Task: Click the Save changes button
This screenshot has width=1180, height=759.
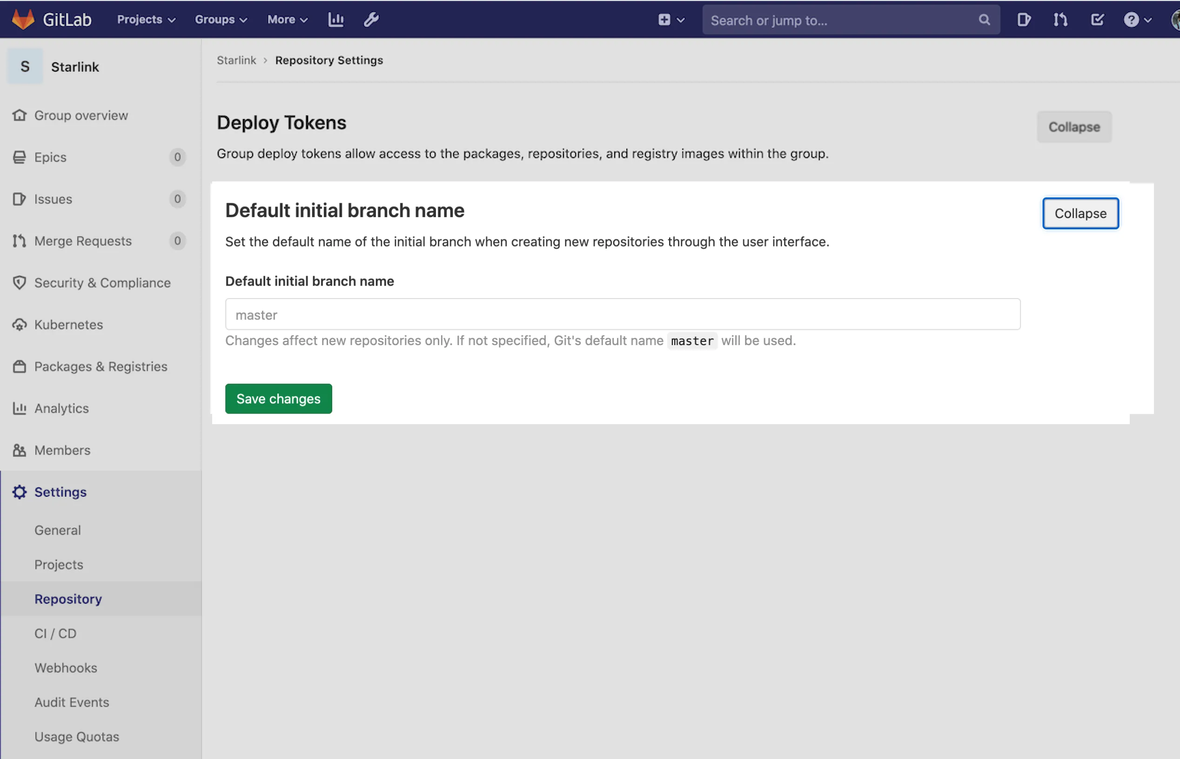Action: pyautogui.click(x=278, y=398)
